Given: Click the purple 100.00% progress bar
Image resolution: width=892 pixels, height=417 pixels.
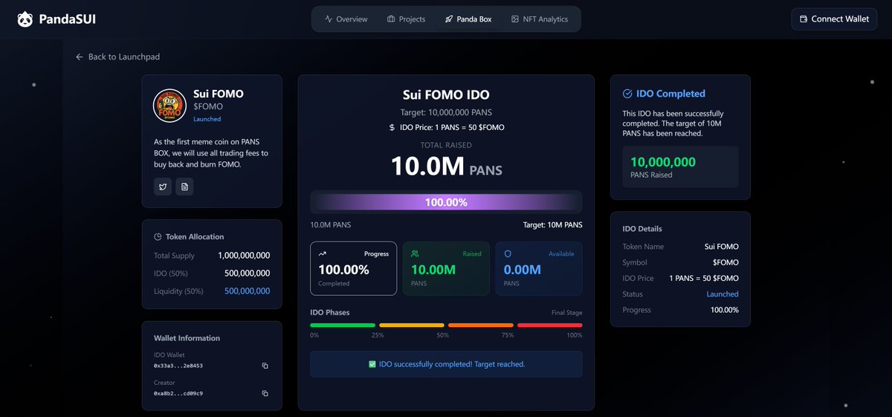Looking at the screenshot, I should tap(446, 202).
